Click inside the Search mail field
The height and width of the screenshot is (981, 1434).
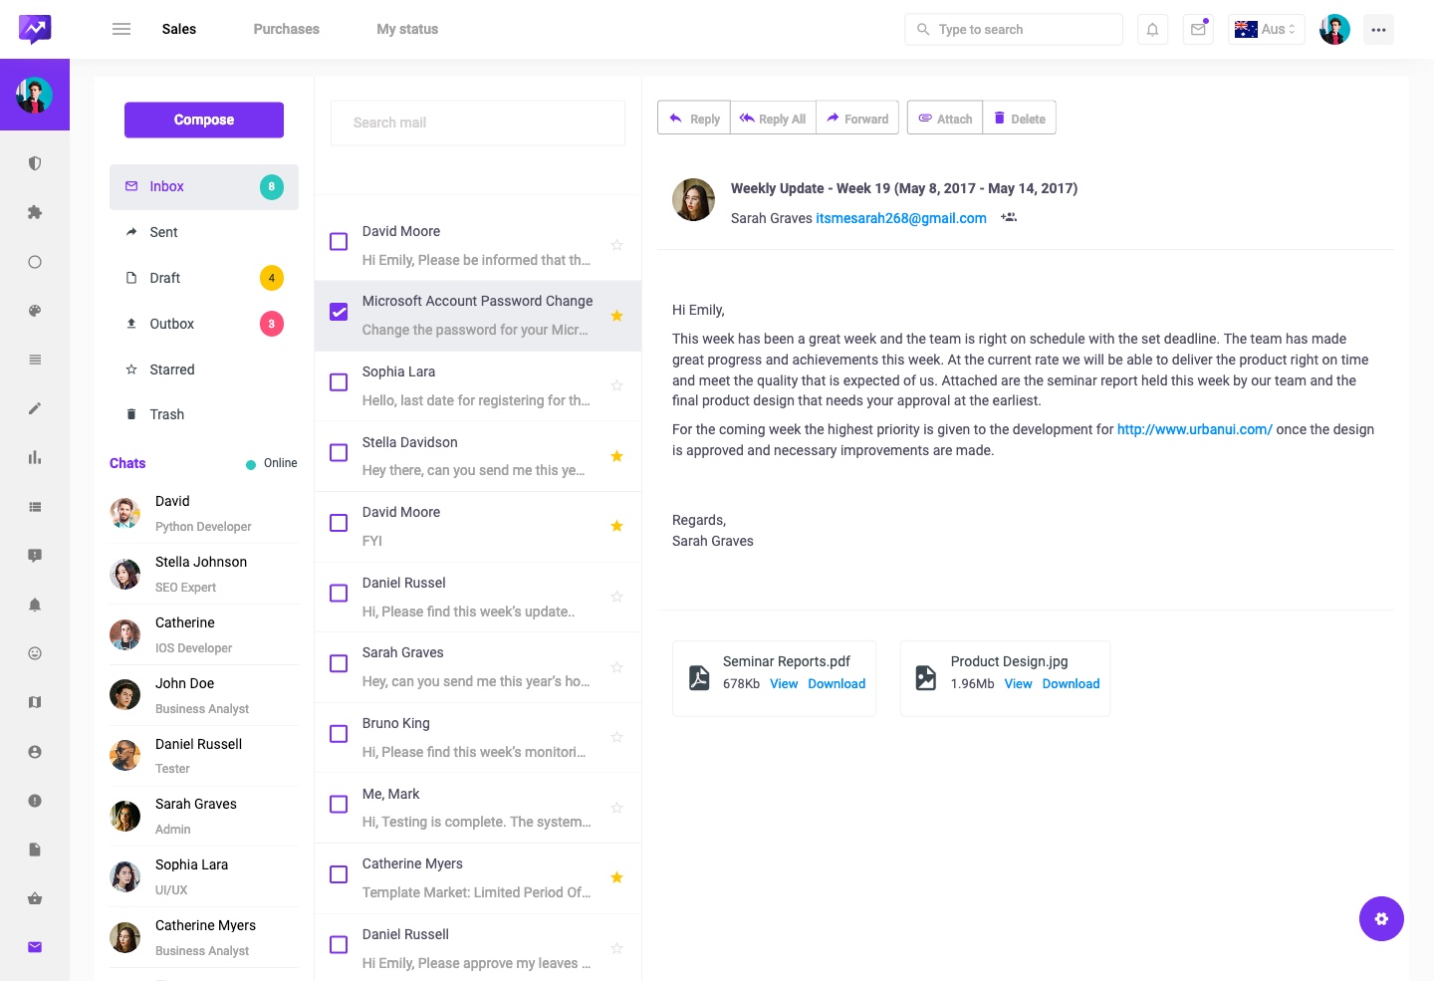click(x=477, y=123)
